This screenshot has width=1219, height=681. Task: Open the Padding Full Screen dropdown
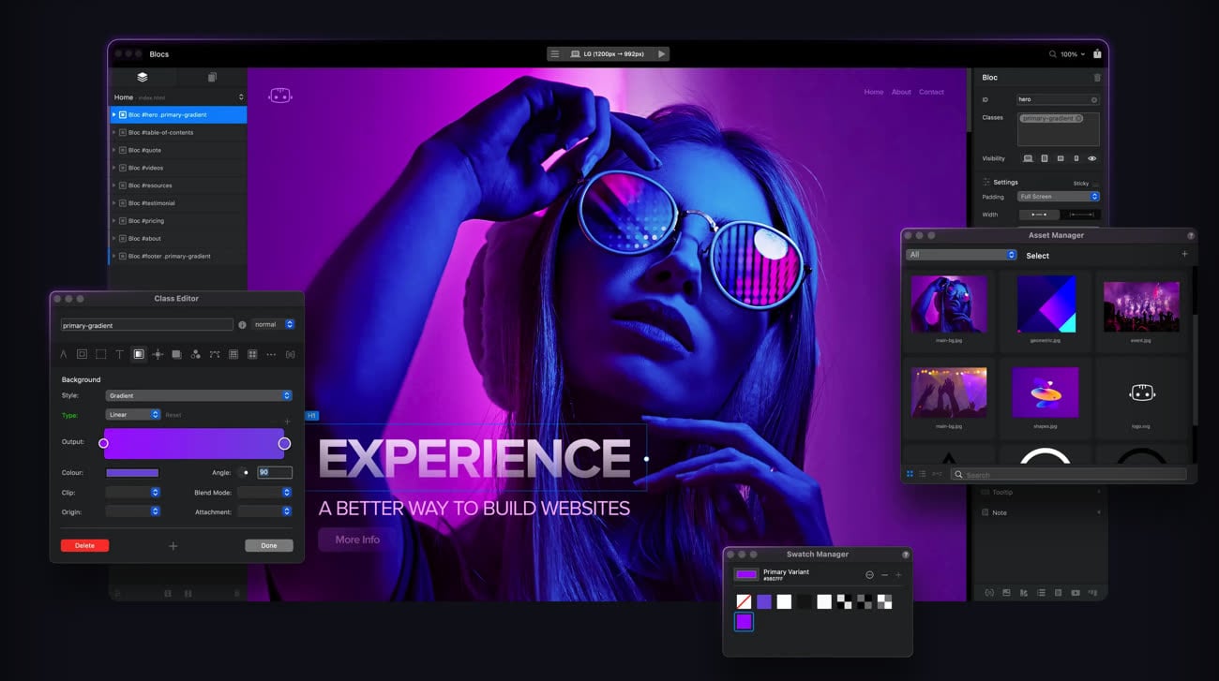1059,197
